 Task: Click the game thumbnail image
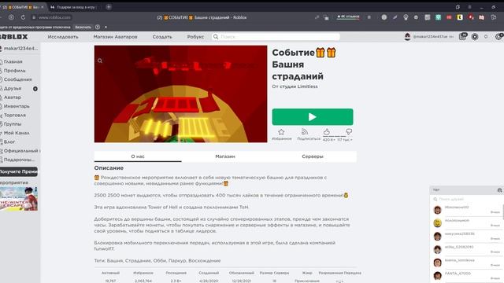tap(180, 94)
